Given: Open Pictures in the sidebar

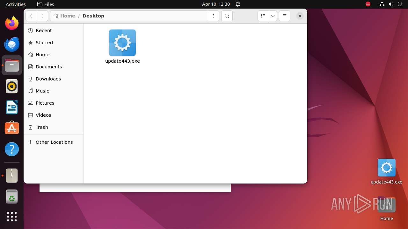Looking at the screenshot, I should click(x=54, y=103).
